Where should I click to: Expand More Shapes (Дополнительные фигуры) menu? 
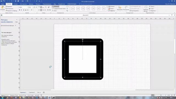point(8,26)
